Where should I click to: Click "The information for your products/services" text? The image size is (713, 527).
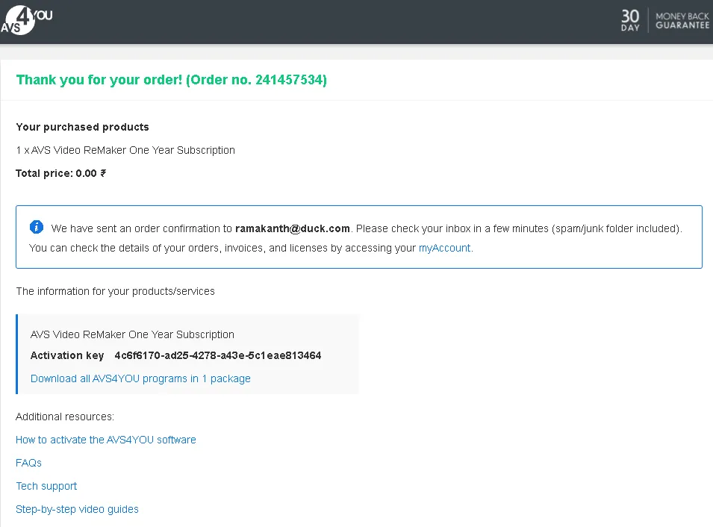[x=115, y=291]
